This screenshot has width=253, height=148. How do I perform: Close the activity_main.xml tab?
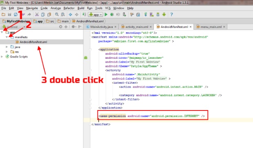click(151, 27)
